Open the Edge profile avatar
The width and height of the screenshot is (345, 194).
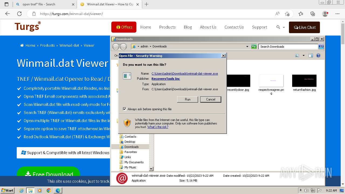pos(325,14)
